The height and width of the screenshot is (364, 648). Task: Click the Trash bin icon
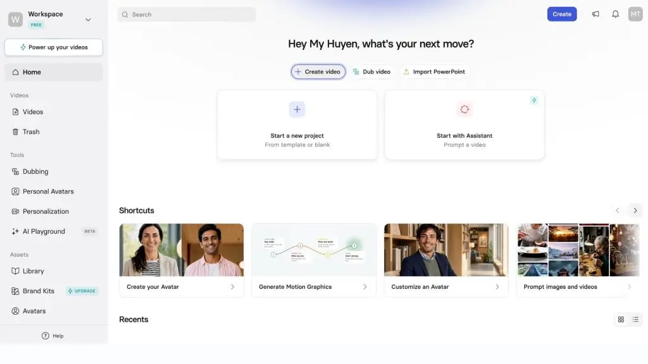tap(15, 131)
